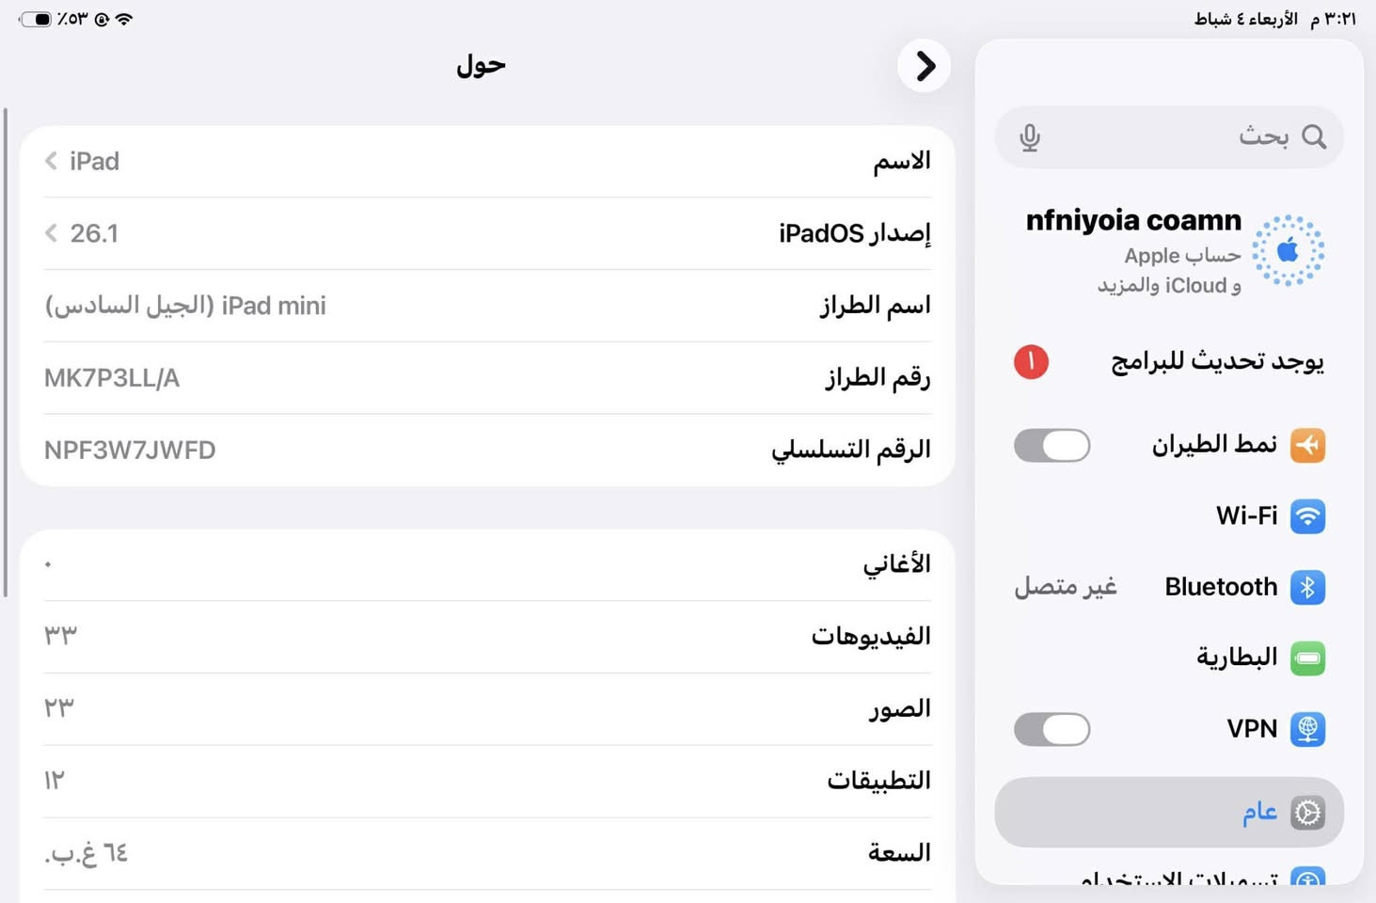
Task: Click the search (بحث) input field
Action: (x=1166, y=137)
